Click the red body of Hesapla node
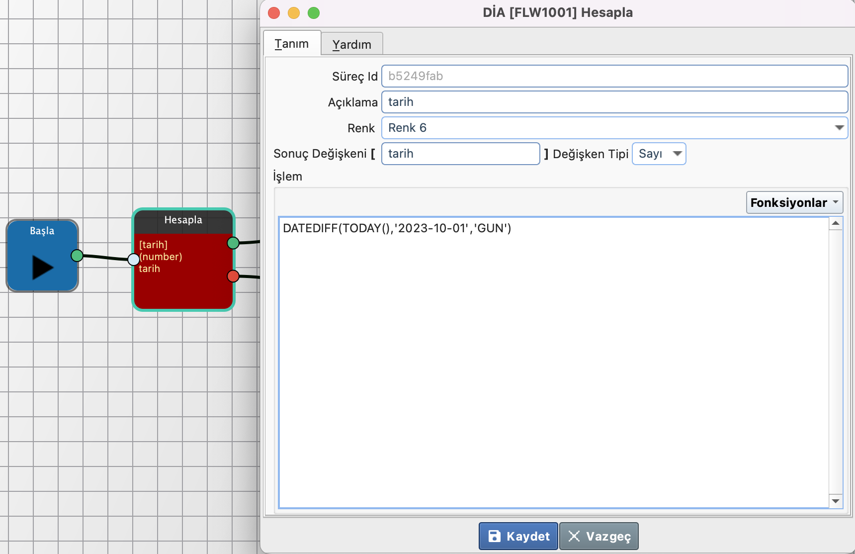Image resolution: width=855 pixels, height=554 pixels. [183, 288]
